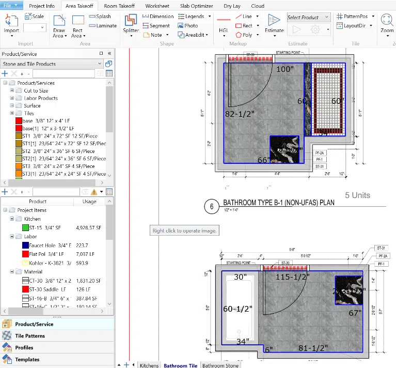Collapse the Kitchen group in Project Items

point(12,219)
